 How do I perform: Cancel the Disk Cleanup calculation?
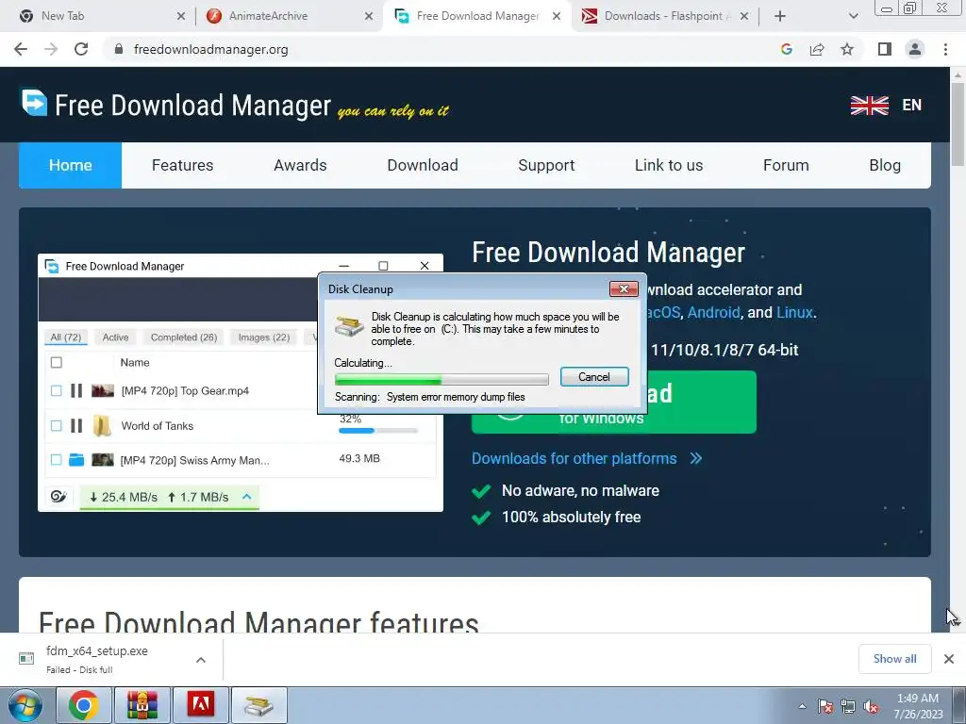point(594,377)
